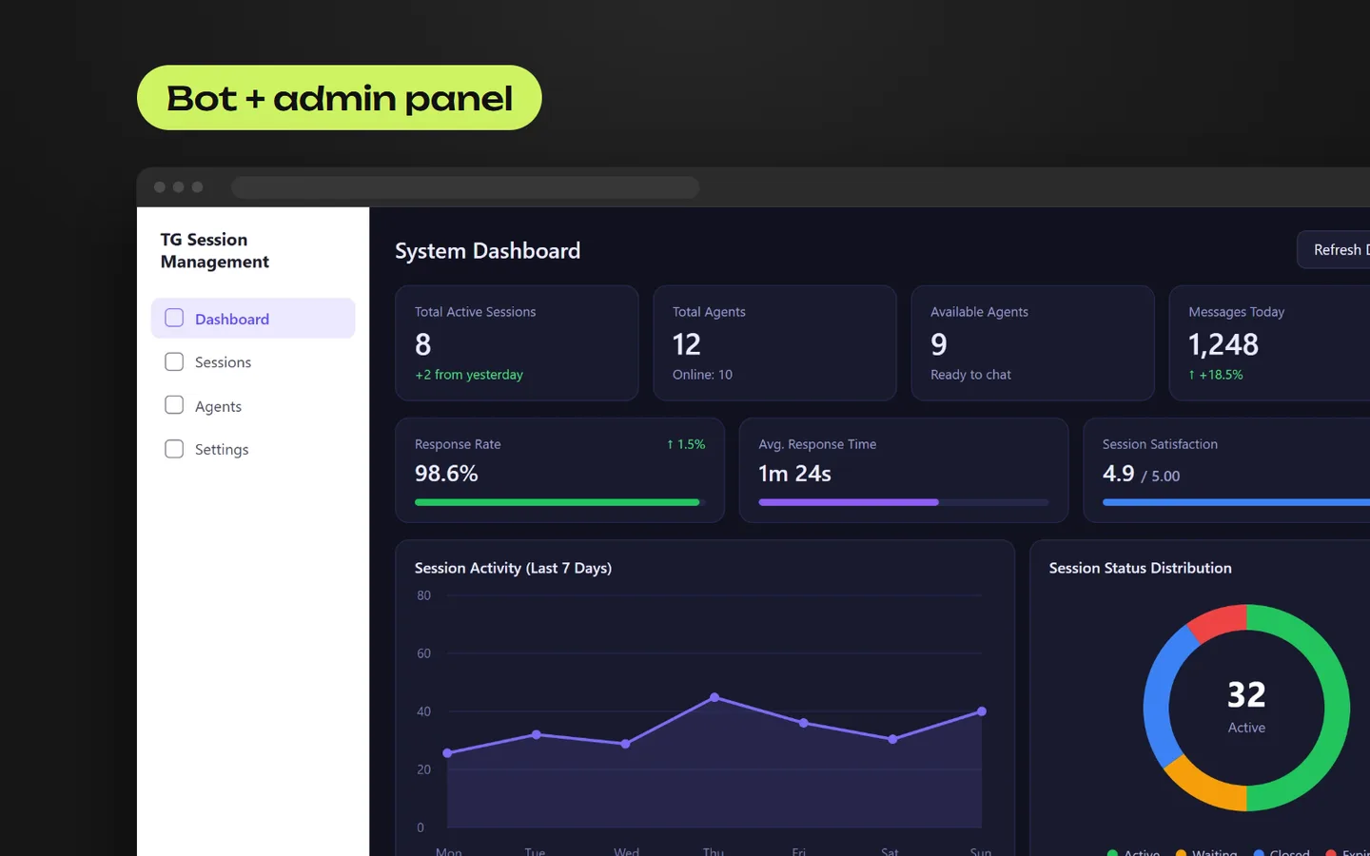Click the Tuesday data point on chart
This screenshot has height=856, width=1370.
coord(537,734)
